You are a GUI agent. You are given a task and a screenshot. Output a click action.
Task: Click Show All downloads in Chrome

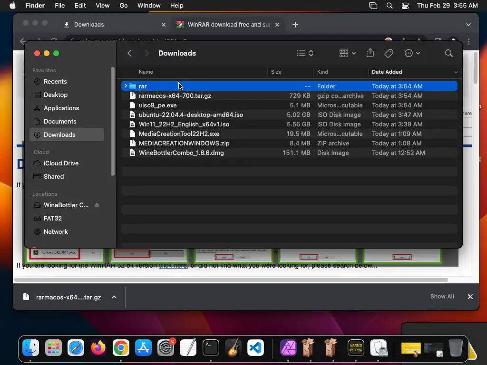pos(442,297)
